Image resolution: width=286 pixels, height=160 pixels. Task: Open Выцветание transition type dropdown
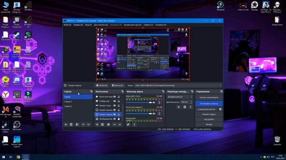(180, 97)
